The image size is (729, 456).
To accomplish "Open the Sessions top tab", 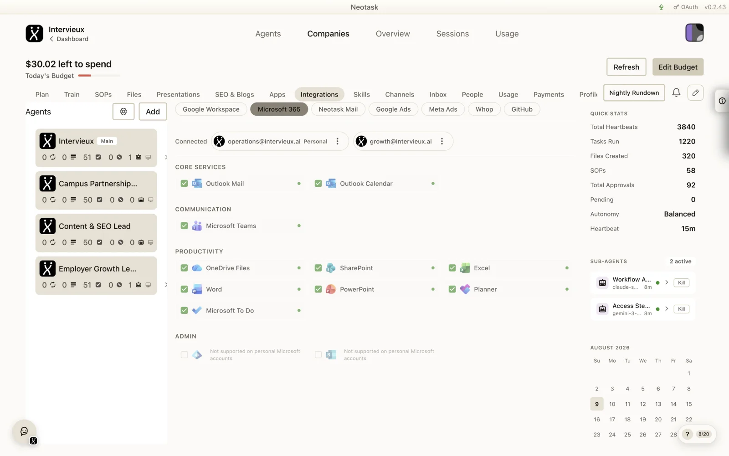I will click(452, 34).
